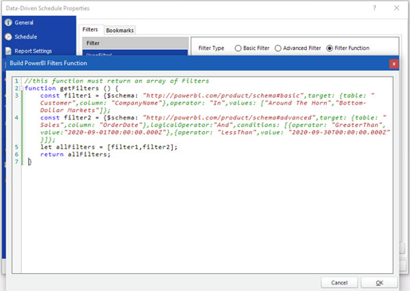
Task: Click the help question mark in title bar
Action: (x=374, y=8)
